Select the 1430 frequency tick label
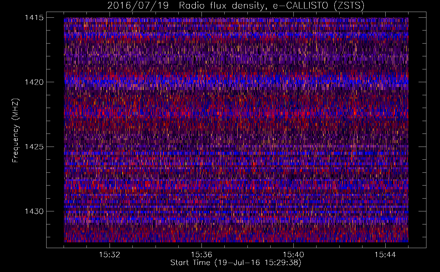 pyautogui.click(x=34, y=211)
